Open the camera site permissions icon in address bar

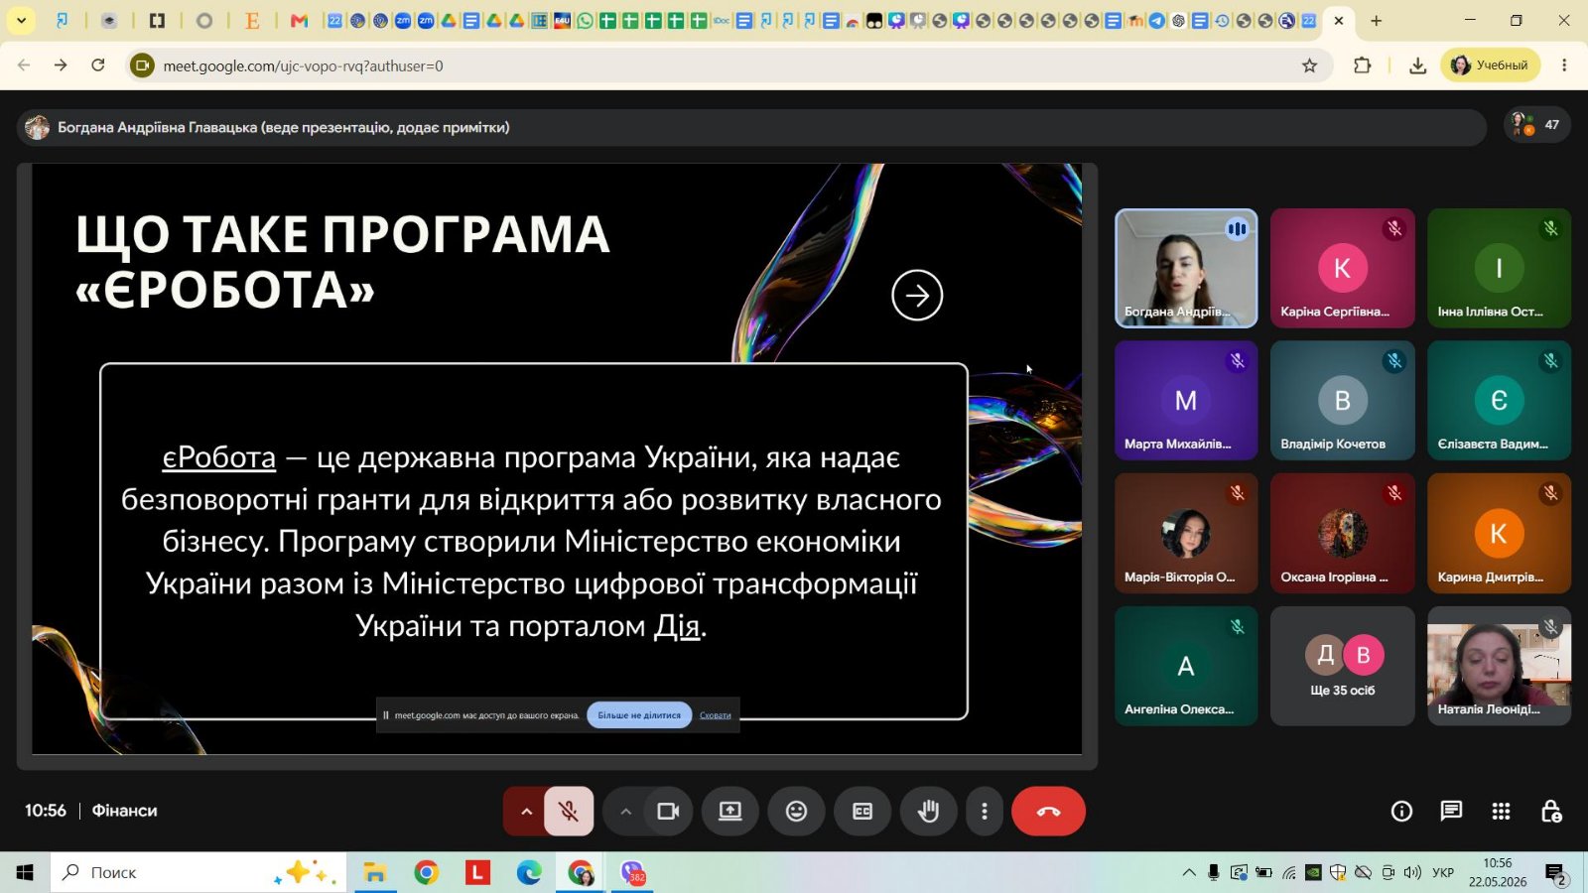pyautogui.click(x=143, y=65)
